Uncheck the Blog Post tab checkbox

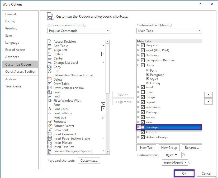(143, 45)
